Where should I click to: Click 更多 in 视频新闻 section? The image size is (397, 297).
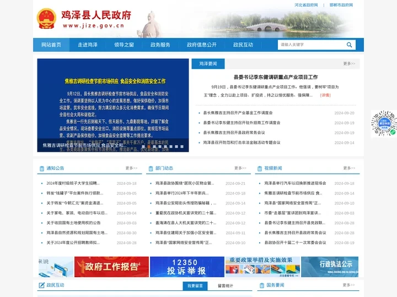tap(349, 168)
